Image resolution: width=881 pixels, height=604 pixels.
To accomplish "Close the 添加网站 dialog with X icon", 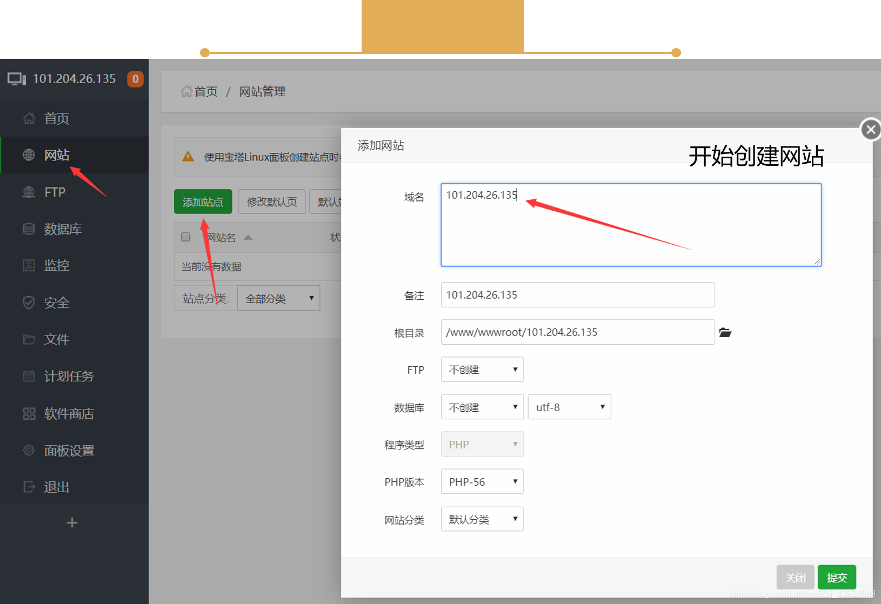I will point(870,130).
